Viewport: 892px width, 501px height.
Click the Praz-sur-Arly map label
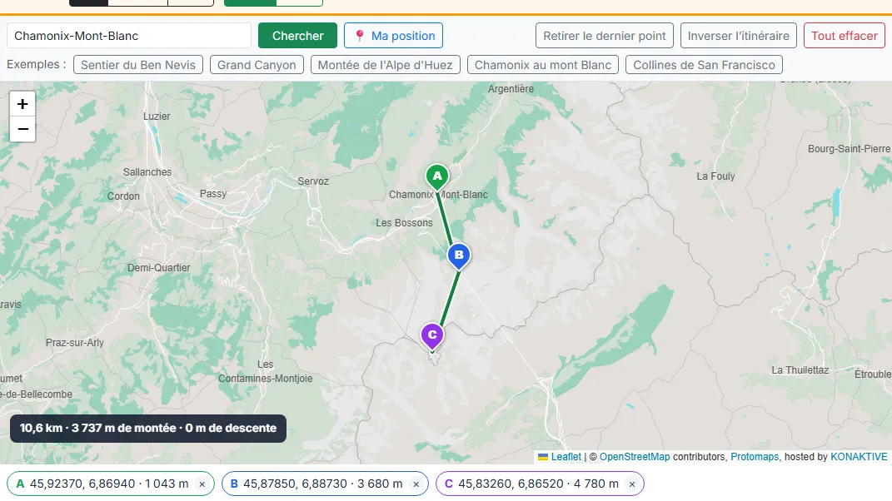click(x=75, y=343)
